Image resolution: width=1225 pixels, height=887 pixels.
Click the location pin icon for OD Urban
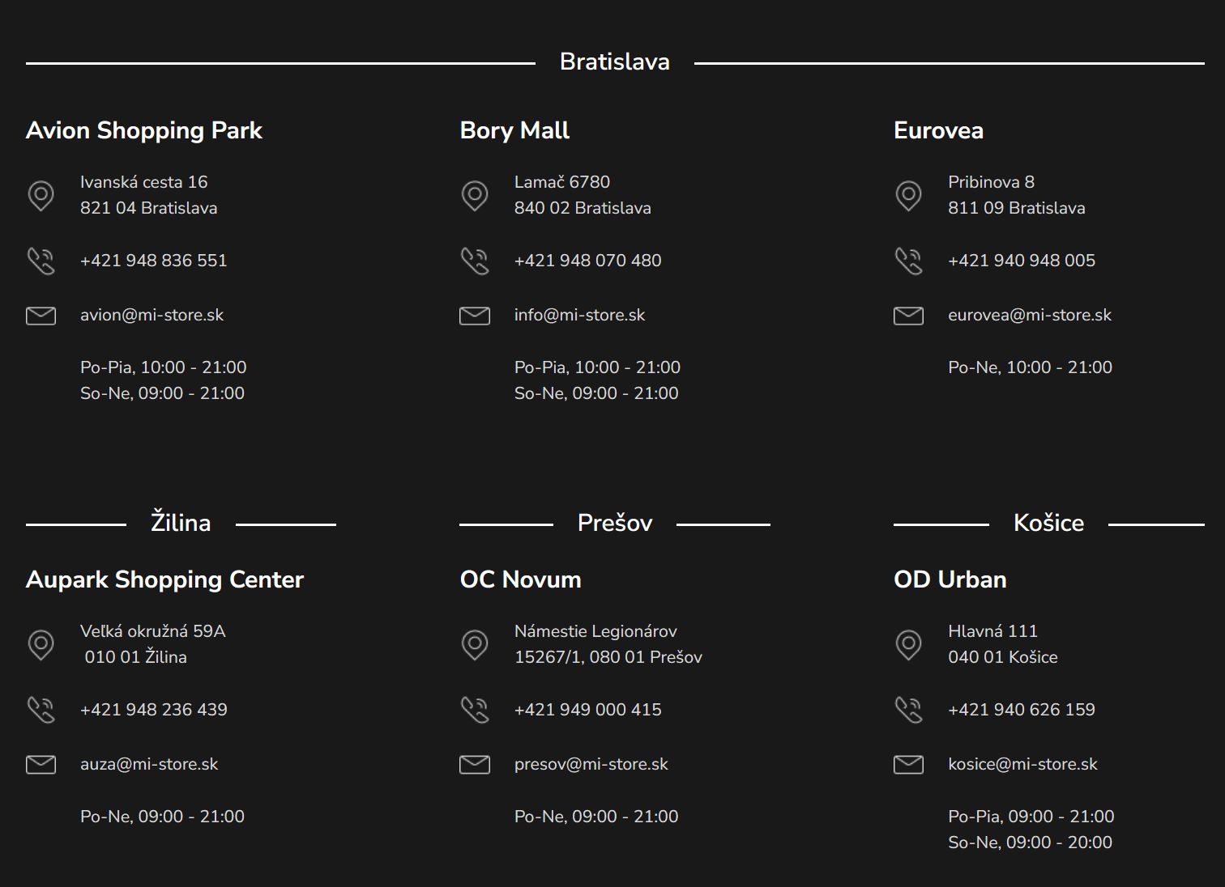908,644
